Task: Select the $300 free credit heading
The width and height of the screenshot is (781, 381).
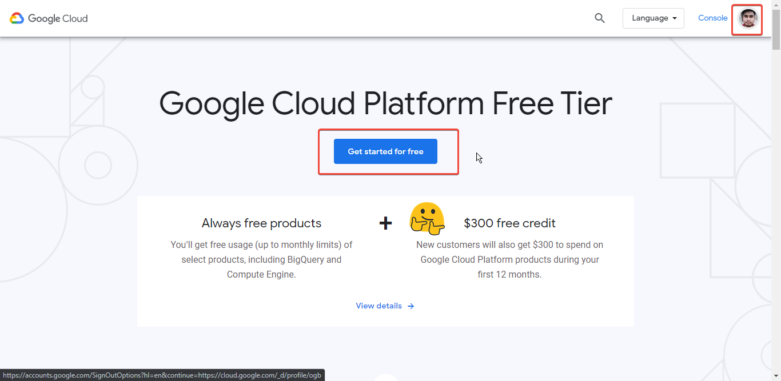Action: tap(509, 223)
